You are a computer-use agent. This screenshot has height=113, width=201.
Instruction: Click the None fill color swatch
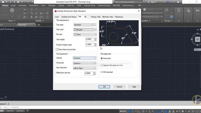tap(75, 35)
